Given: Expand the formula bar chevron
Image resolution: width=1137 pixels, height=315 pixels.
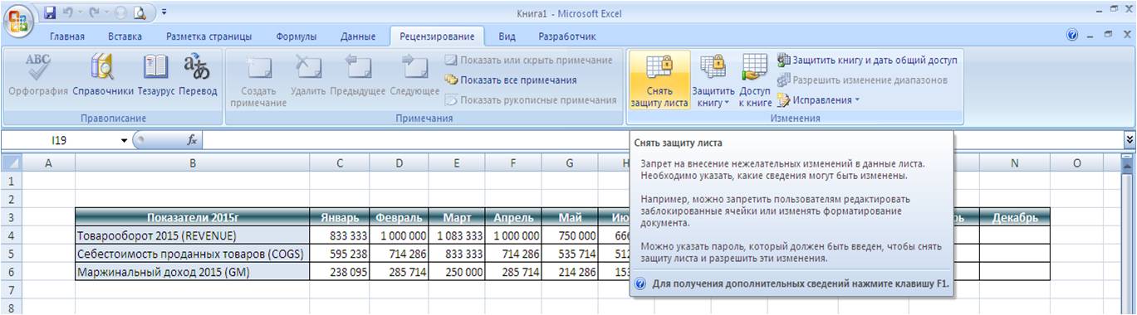Looking at the screenshot, I should tap(1129, 140).
